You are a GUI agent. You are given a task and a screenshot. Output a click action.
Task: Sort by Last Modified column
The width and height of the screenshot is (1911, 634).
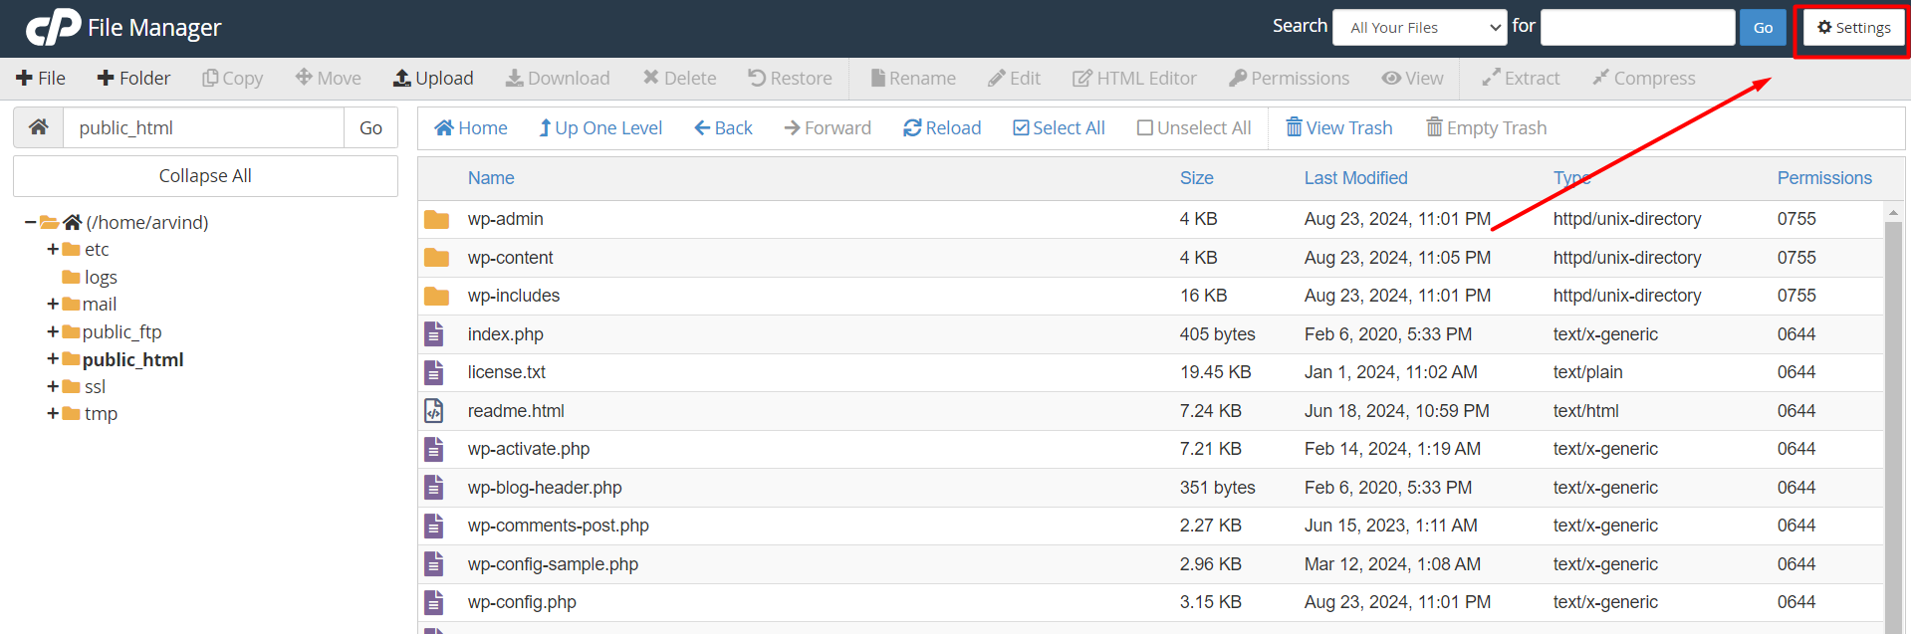1355,178
